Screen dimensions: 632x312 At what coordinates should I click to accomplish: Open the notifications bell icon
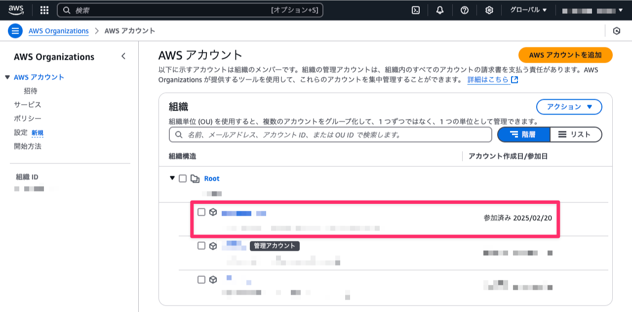440,10
